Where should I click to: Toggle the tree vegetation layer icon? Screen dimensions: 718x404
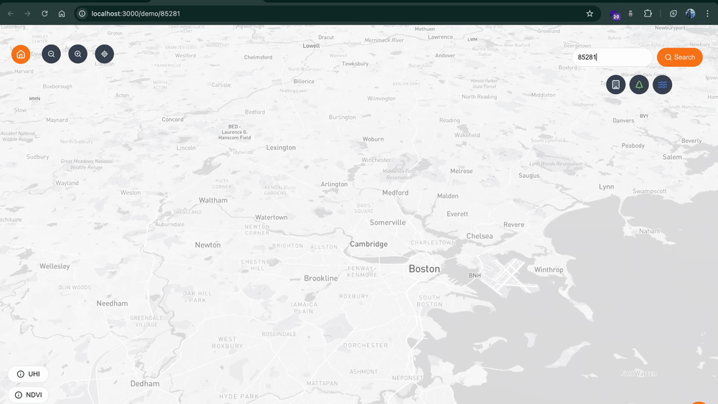[639, 85]
